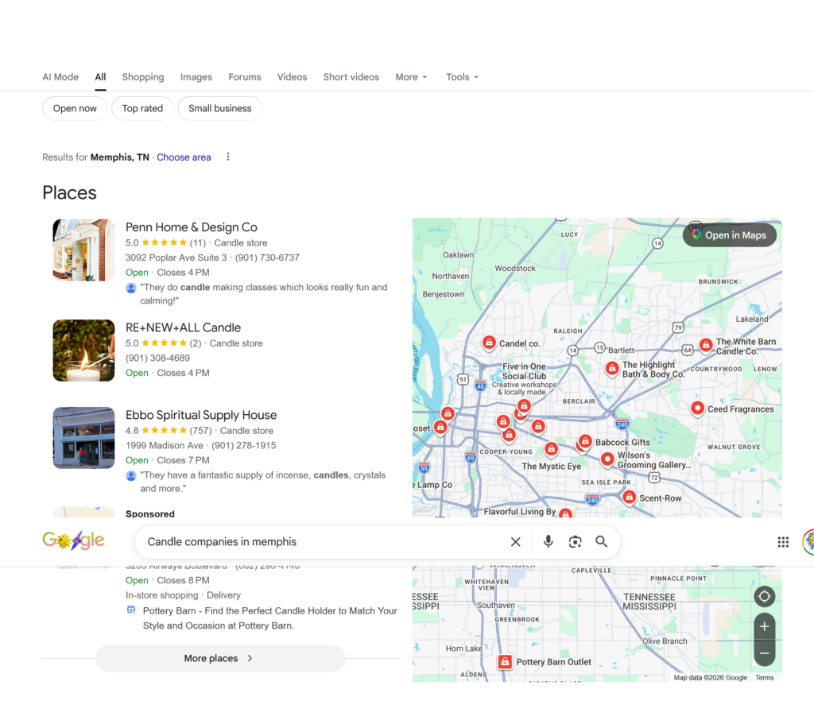The height and width of the screenshot is (705, 814).
Task: Open RE+NEW+ALL Candle listing
Action: point(184,327)
